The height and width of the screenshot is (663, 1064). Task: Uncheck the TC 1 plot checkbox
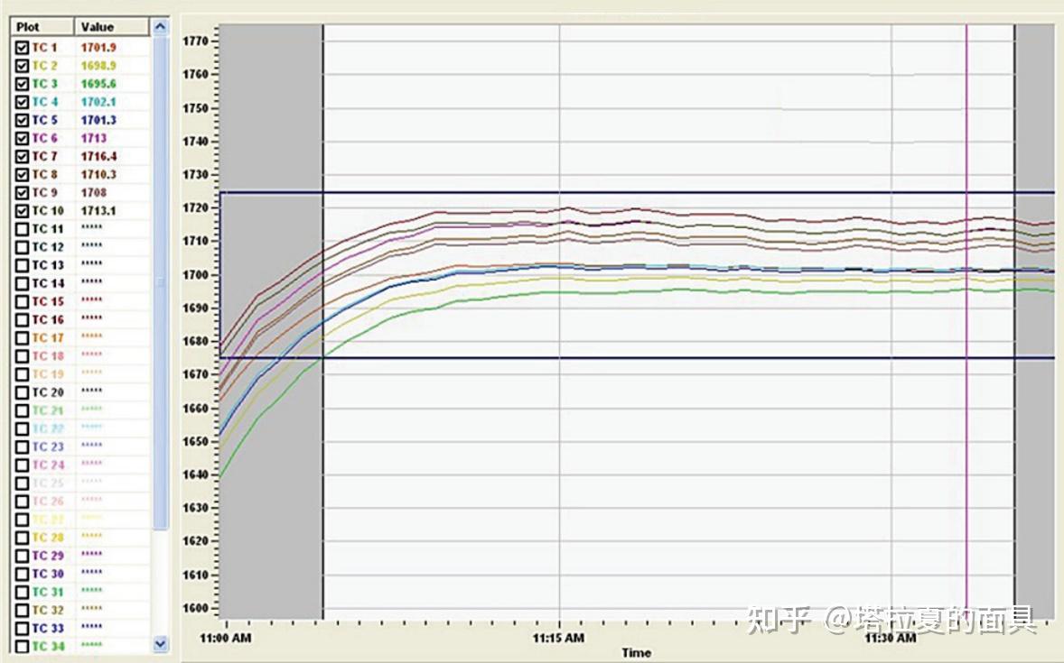22,48
